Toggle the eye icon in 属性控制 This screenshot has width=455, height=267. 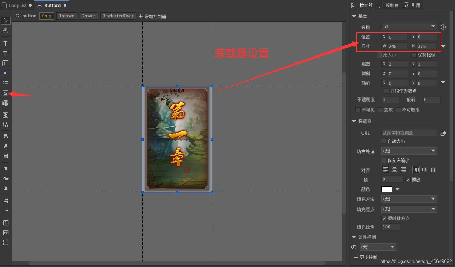(354, 247)
